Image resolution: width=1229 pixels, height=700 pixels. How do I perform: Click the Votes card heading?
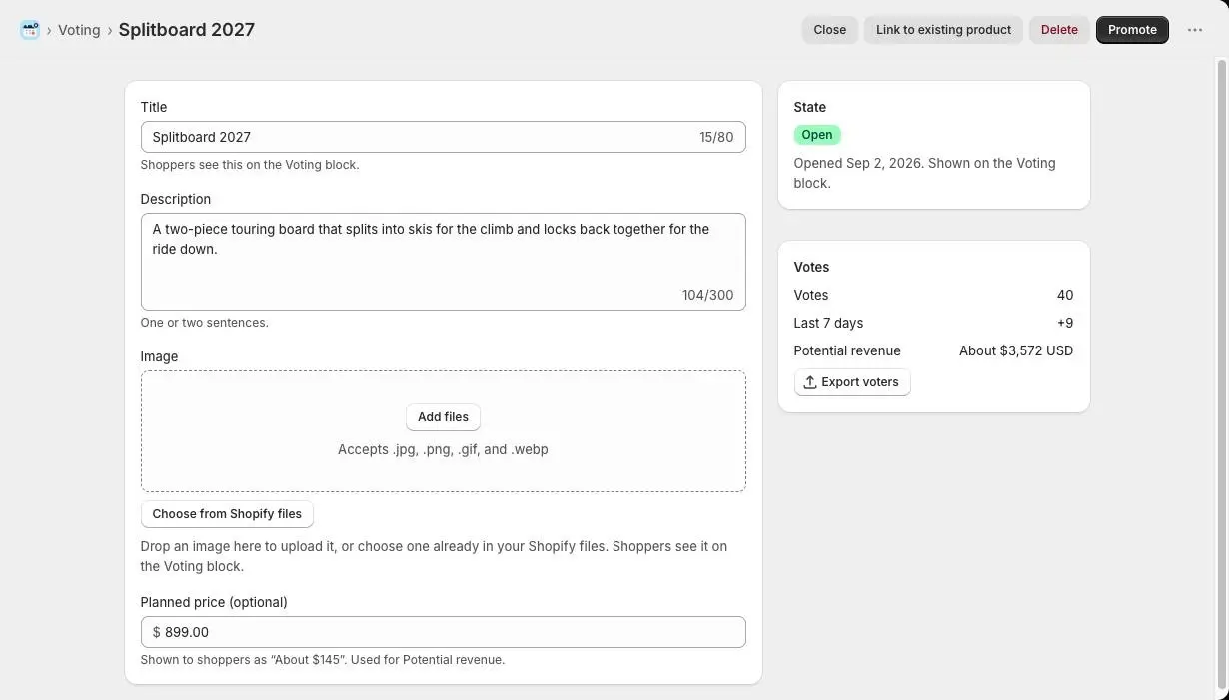(x=811, y=267)
